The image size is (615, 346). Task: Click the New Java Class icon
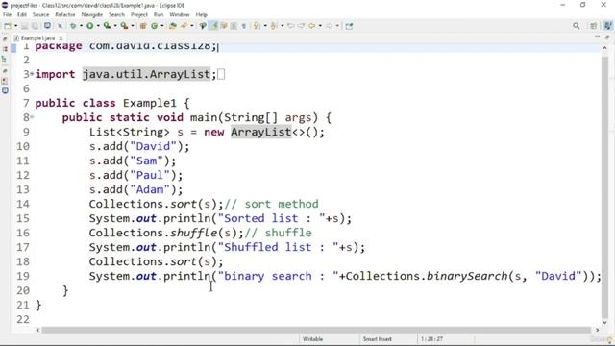point(154,26)
